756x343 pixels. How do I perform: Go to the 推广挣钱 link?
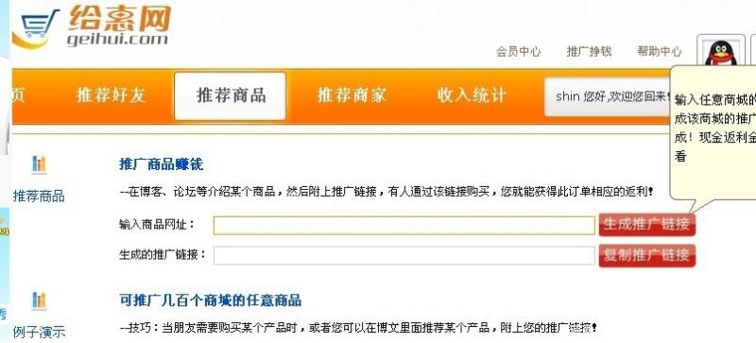tap(589, 52)
